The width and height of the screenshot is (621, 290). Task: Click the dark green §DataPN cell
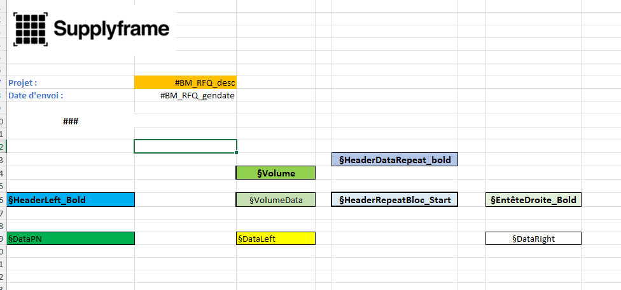pyautogui.click(x=71, y=239)
